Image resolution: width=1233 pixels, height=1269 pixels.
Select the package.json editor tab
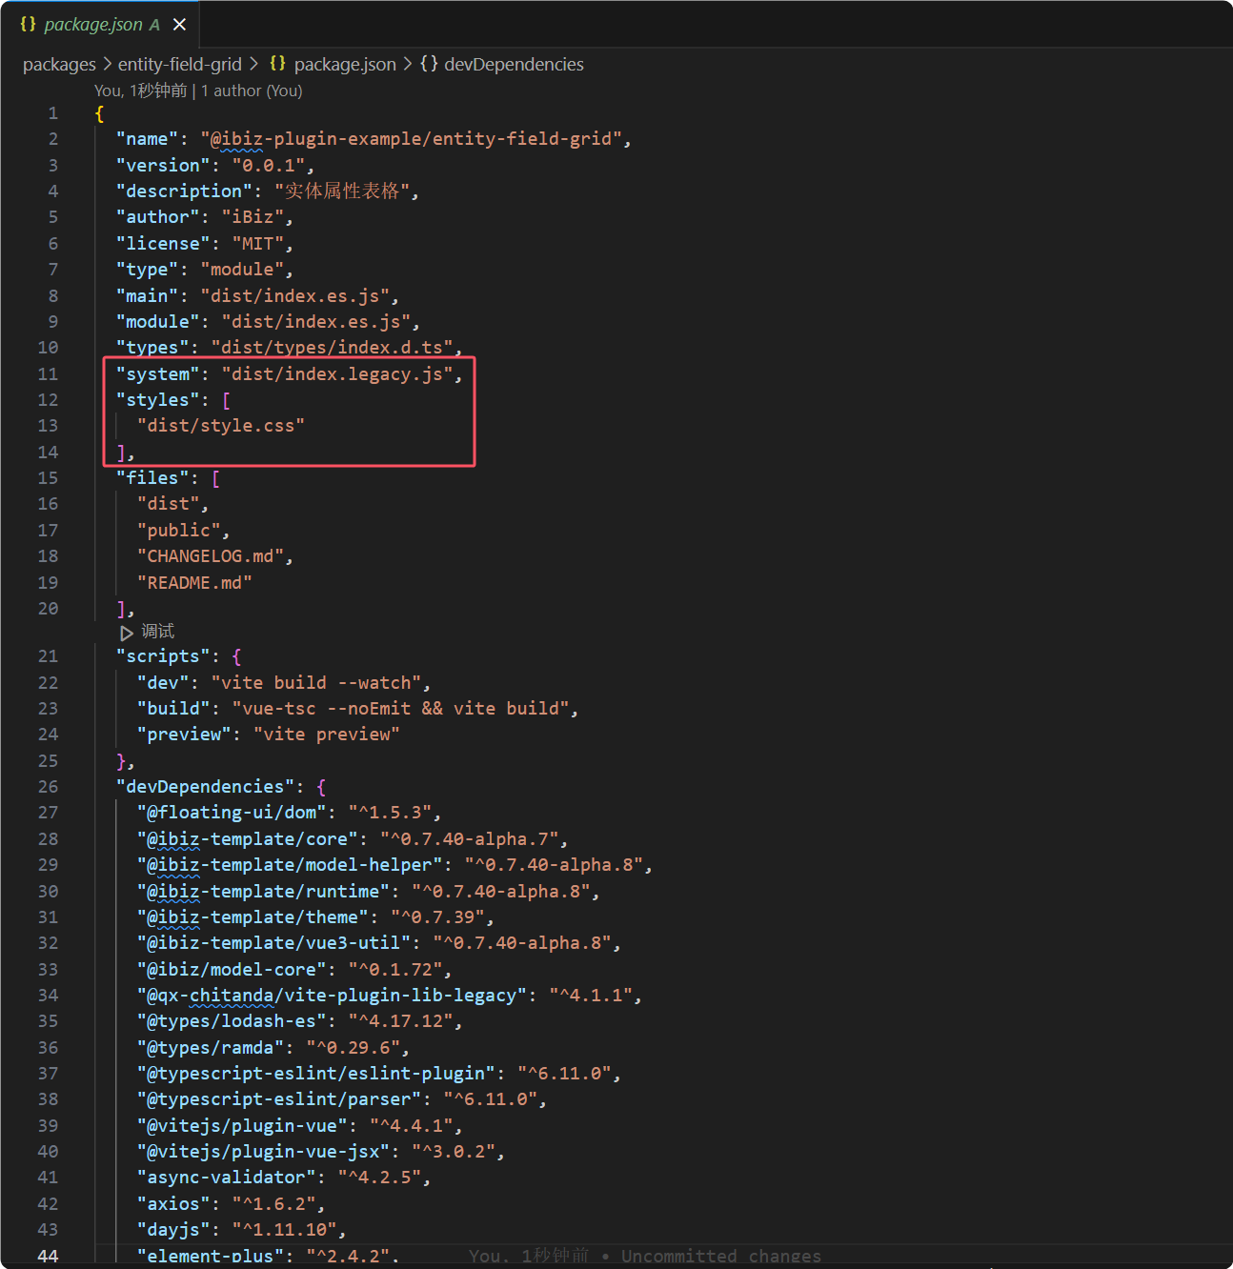[x=92, y=25]
